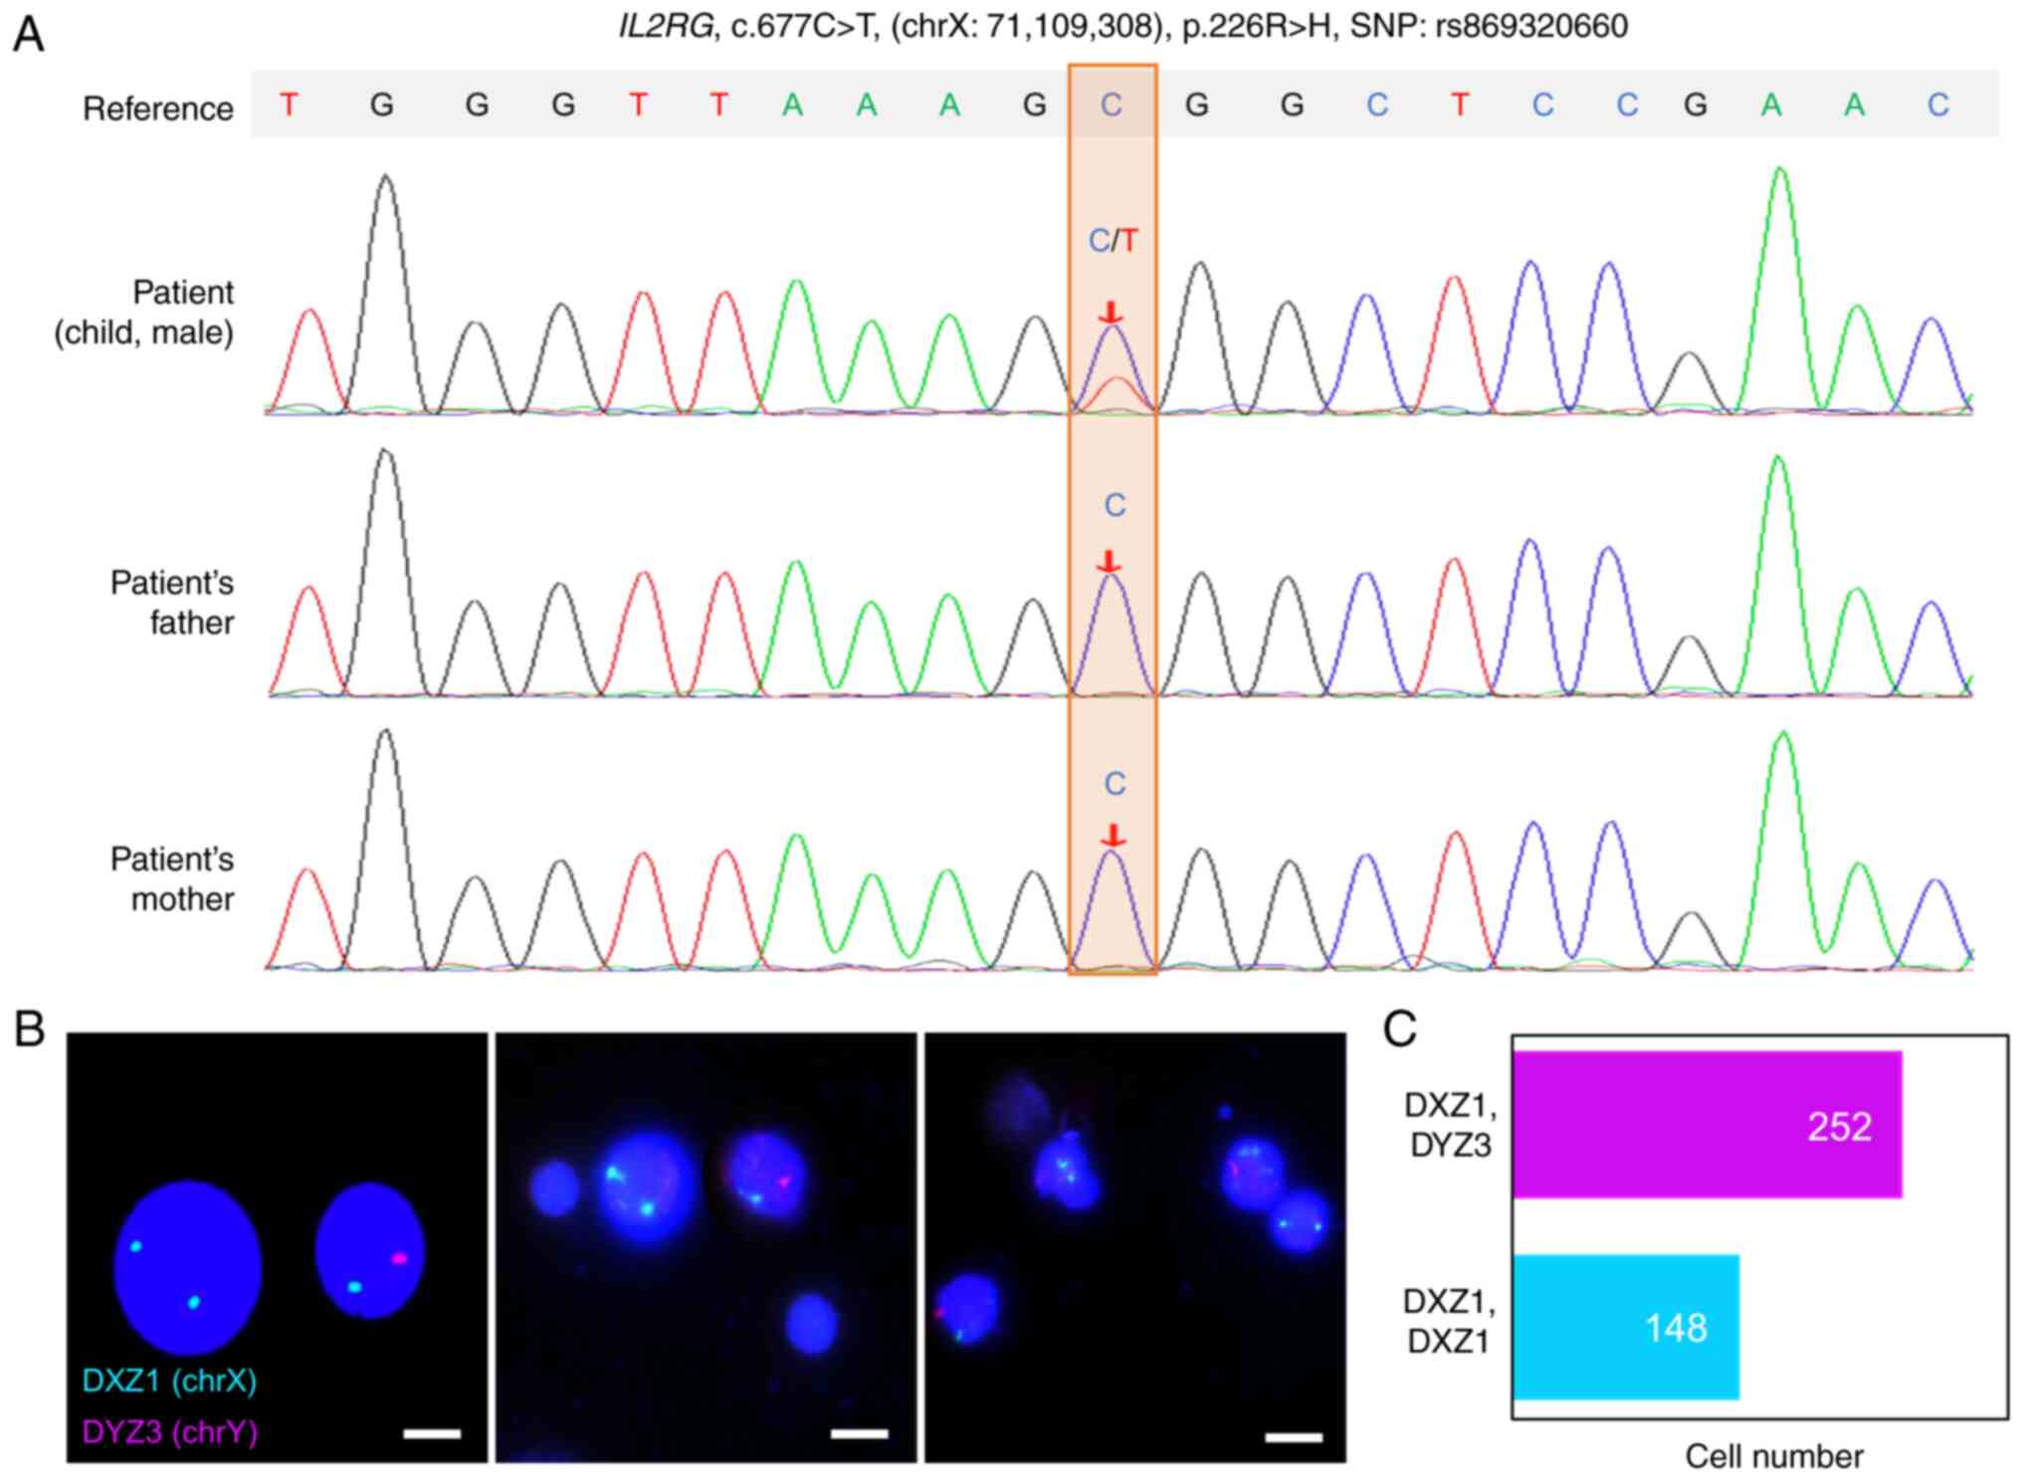Viewport: 2022px width, 1480px height.
Task: Click the red arrow above patient's peak
Action: pyautogui.click(x=1110, y=314)
